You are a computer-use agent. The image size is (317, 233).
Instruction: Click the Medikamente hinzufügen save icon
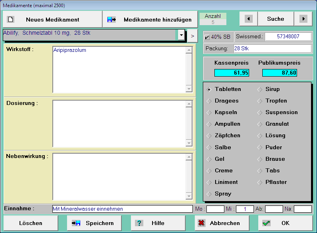point(111,19)
